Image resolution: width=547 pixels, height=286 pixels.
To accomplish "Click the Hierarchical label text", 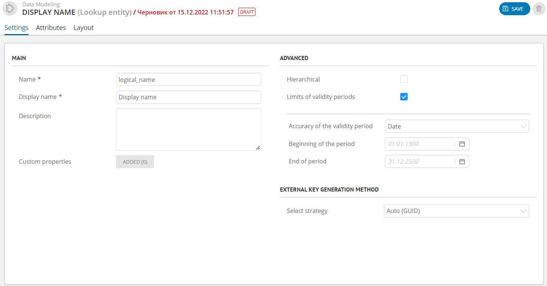I will 303,79.
